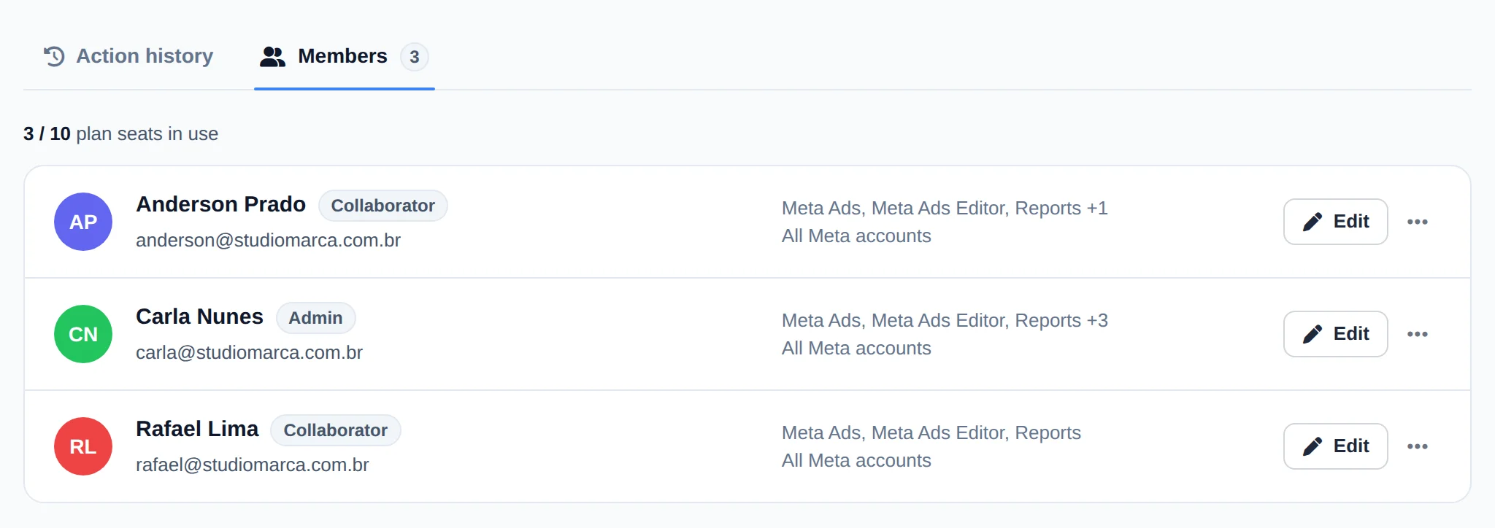This screenshot has width=1495, height=528.
Task: Click the permissions text ending in +1
Action: click(945, 209)
